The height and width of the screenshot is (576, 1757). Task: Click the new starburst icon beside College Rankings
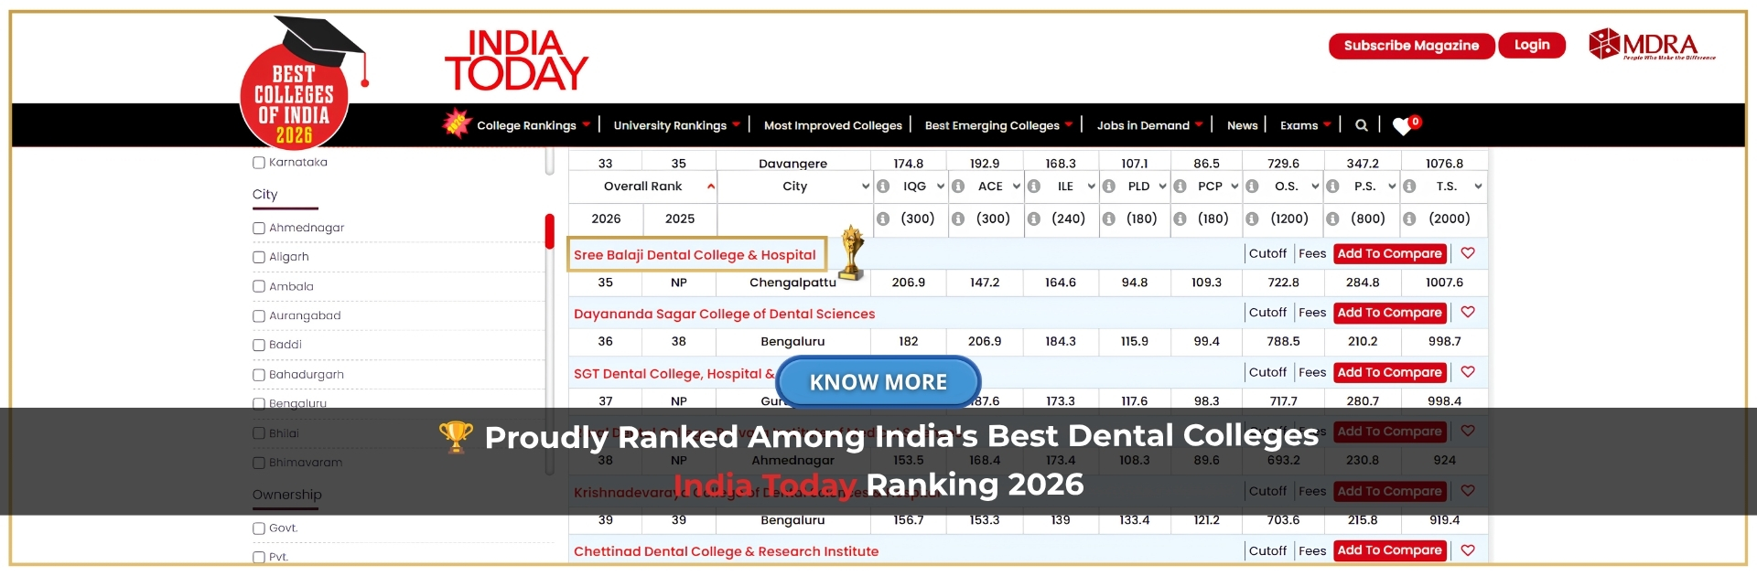457,123
